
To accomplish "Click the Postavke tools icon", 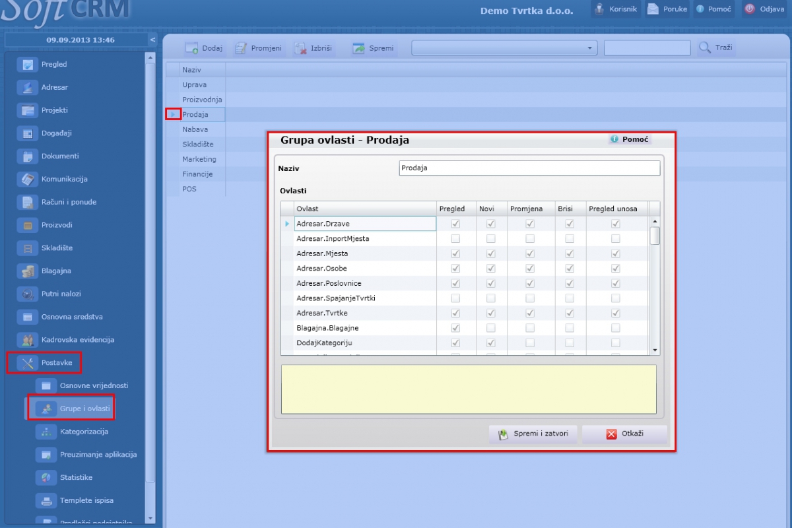I will coord(27,362).
